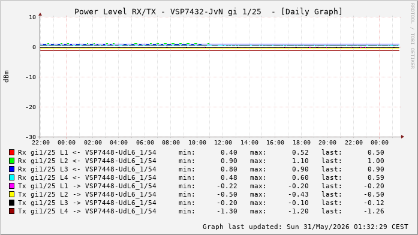Image resolution: width=418 pixels, height=235 pixels.
Task: Click the blue Rx L3 legend swatch
Action: tap(11, 169)
